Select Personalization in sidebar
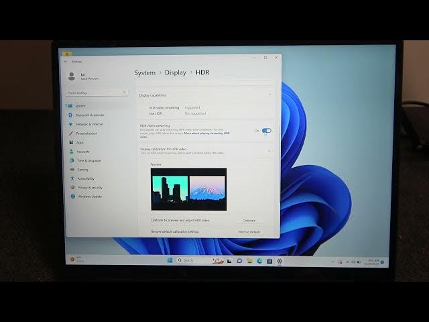Screen dimensions: 429x322 point(86,133)
